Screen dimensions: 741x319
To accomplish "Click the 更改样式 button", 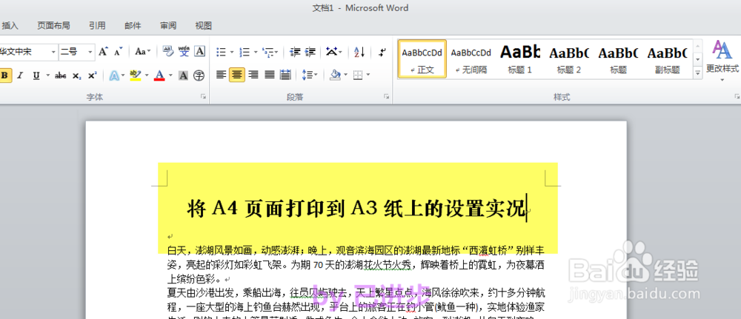I will 722,61.
